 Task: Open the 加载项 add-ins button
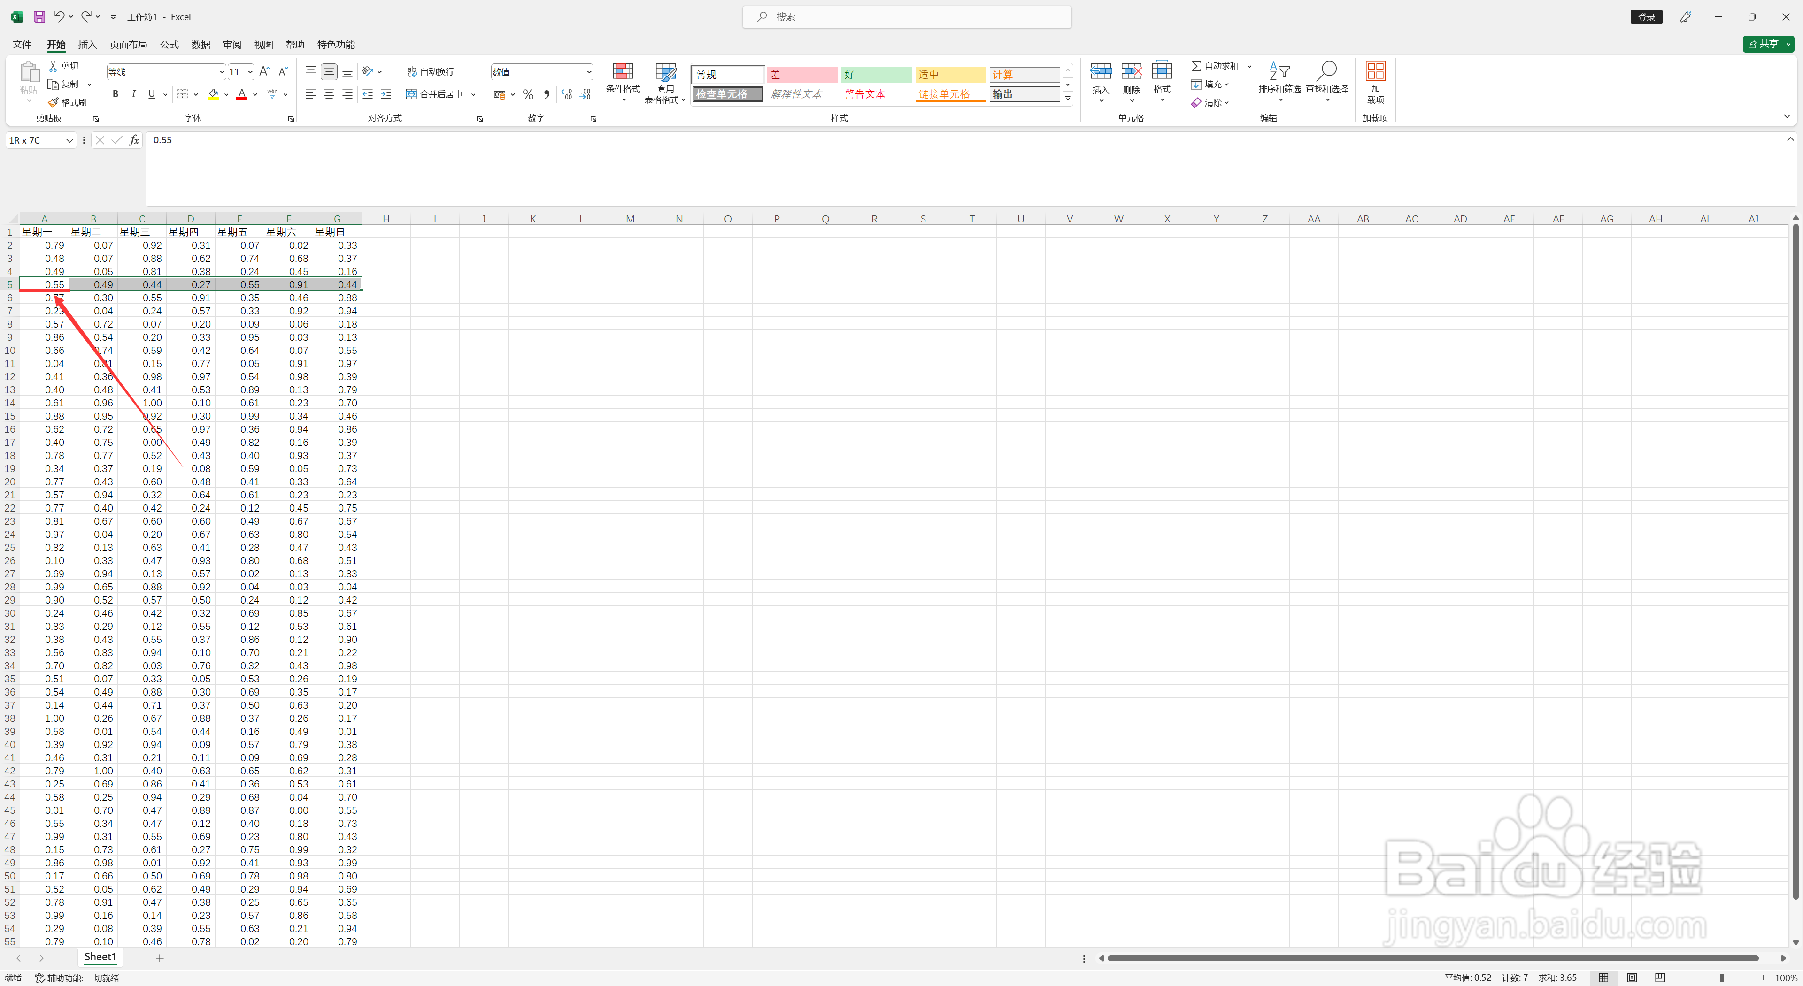(x=1375, y=82)
